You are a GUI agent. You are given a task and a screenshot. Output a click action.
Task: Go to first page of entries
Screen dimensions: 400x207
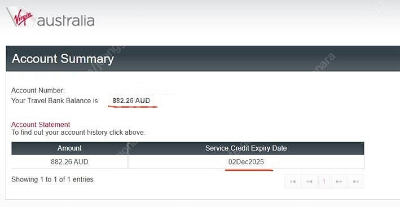click(x=293, y=182)
